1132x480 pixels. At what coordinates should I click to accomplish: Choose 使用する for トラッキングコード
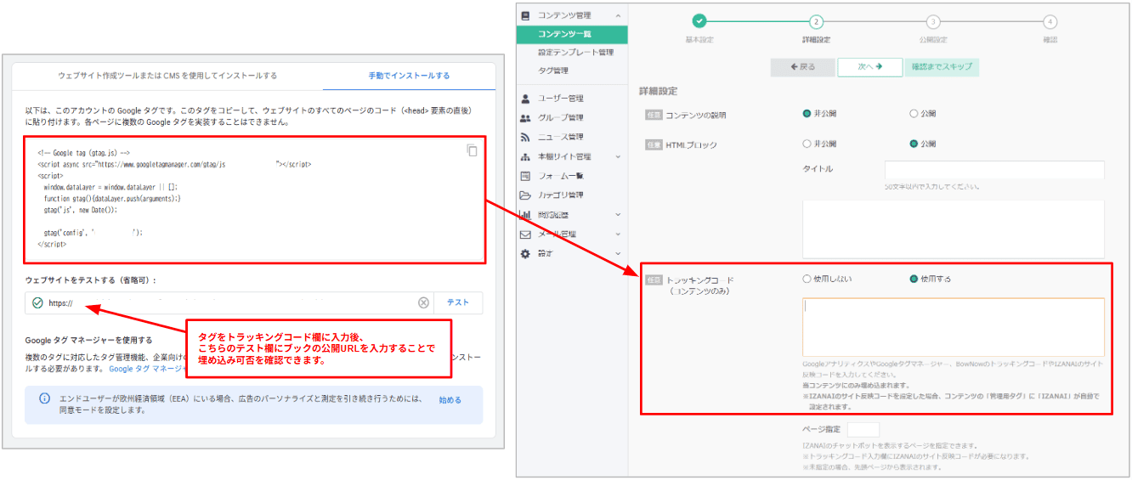click(x=914, y=279)
